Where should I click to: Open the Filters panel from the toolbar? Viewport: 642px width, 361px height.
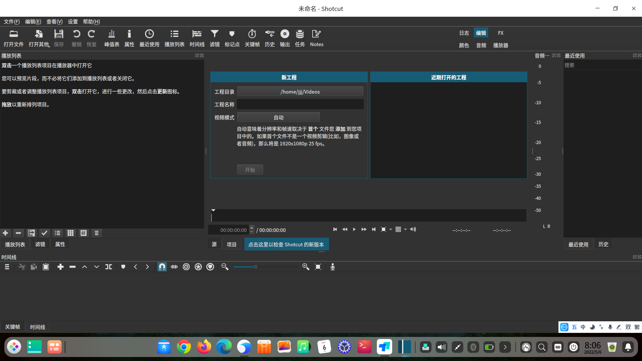pyautogui.click(x=214, y=38)
